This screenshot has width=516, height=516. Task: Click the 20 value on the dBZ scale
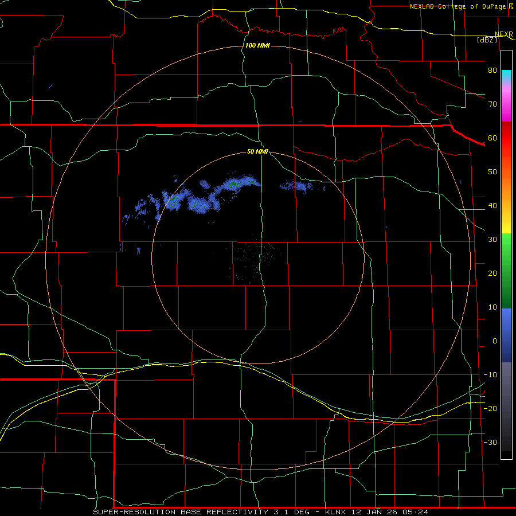tap(492, 273)
